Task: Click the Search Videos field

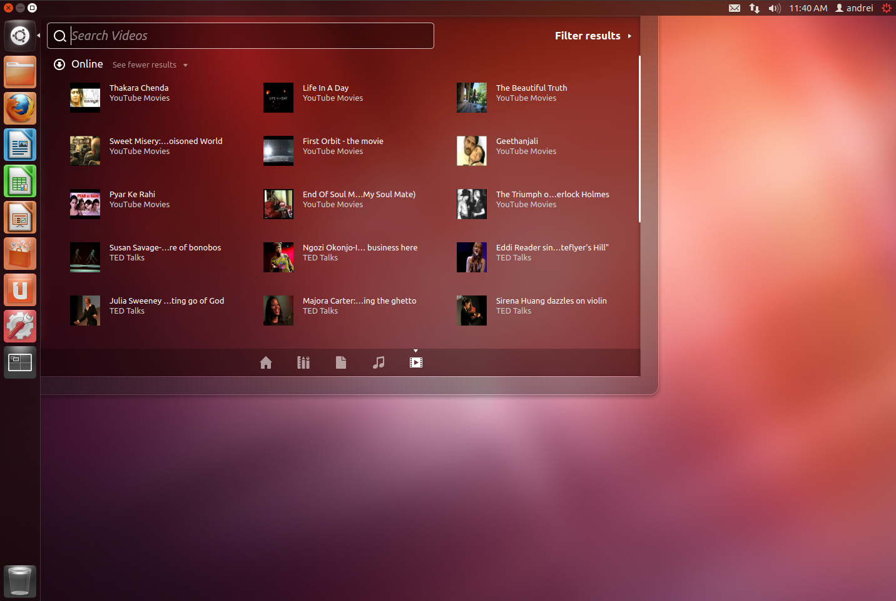Action: coord(240,36)
